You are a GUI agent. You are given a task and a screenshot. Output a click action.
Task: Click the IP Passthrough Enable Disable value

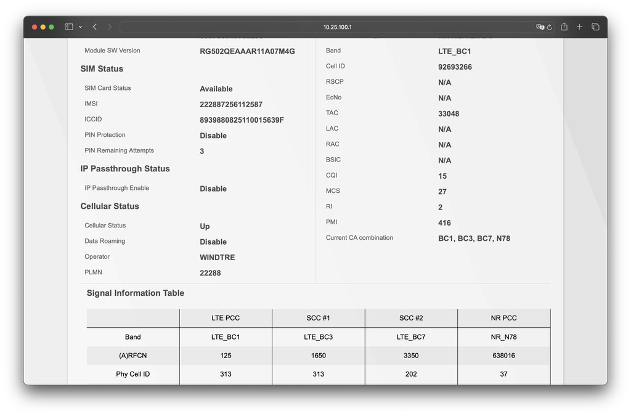pyautogui.click(x=213, y=189)
